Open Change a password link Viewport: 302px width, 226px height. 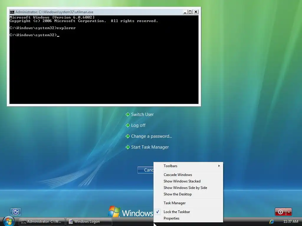[152, 136]
